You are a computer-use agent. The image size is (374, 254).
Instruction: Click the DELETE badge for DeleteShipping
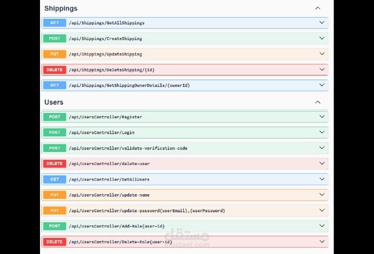55,70
